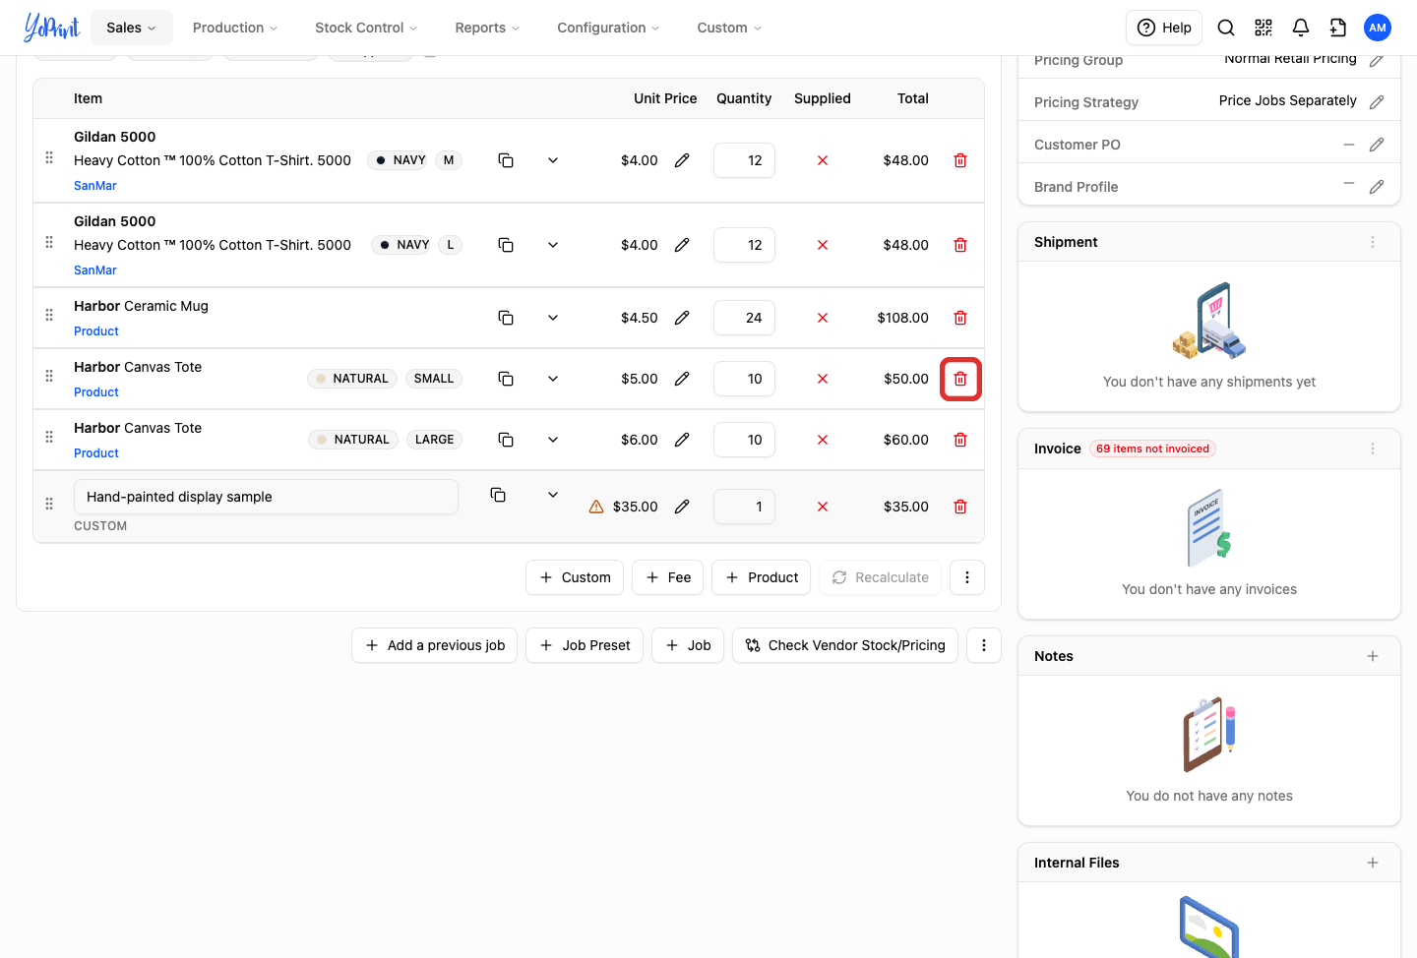
Task: Open Shipment panel more options
Action: tap(1373, 242)
